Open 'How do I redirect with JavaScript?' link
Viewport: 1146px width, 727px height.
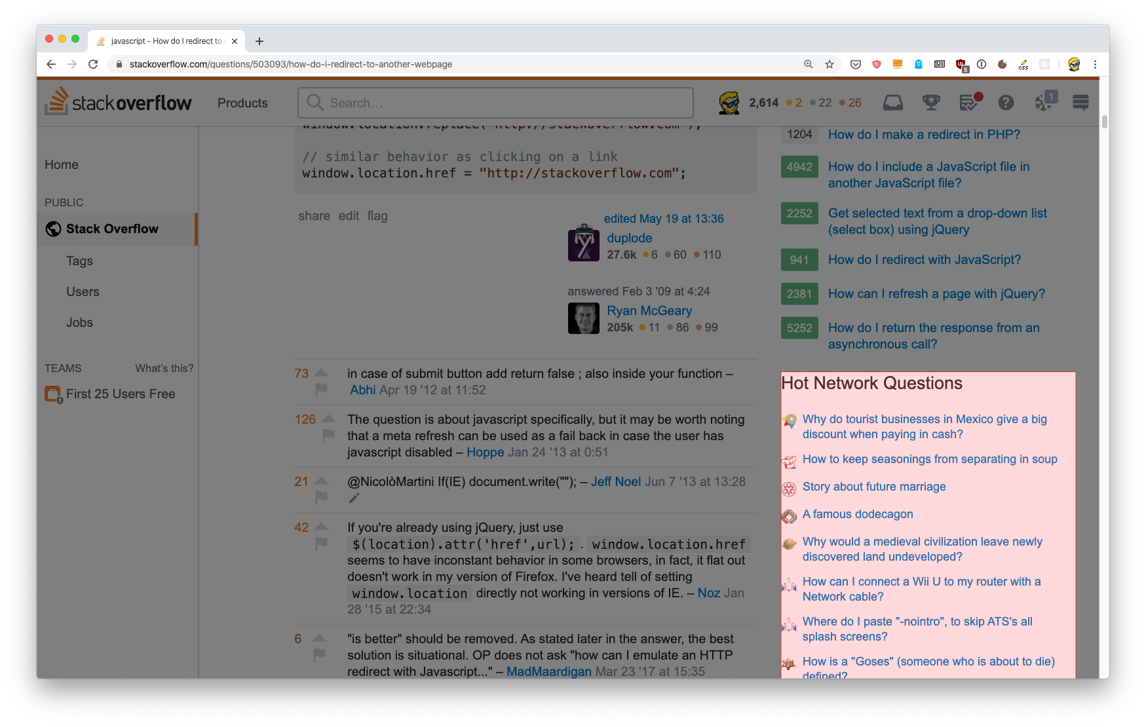[x=924, y=259]
